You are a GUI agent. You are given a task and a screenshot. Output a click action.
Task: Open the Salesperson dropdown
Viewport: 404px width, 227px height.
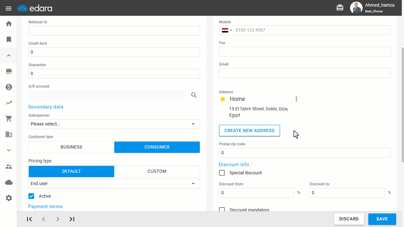[114, 124]
